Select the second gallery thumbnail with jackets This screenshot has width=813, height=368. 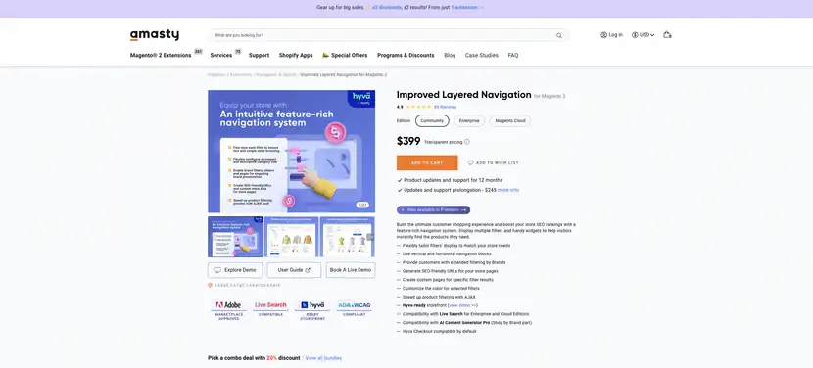point(291,237)
